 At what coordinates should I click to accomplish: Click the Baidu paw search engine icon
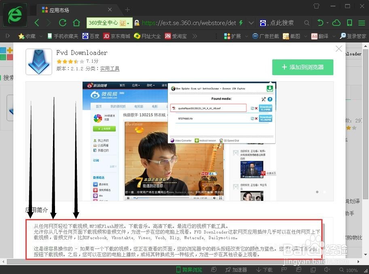(x=263, y=23)
